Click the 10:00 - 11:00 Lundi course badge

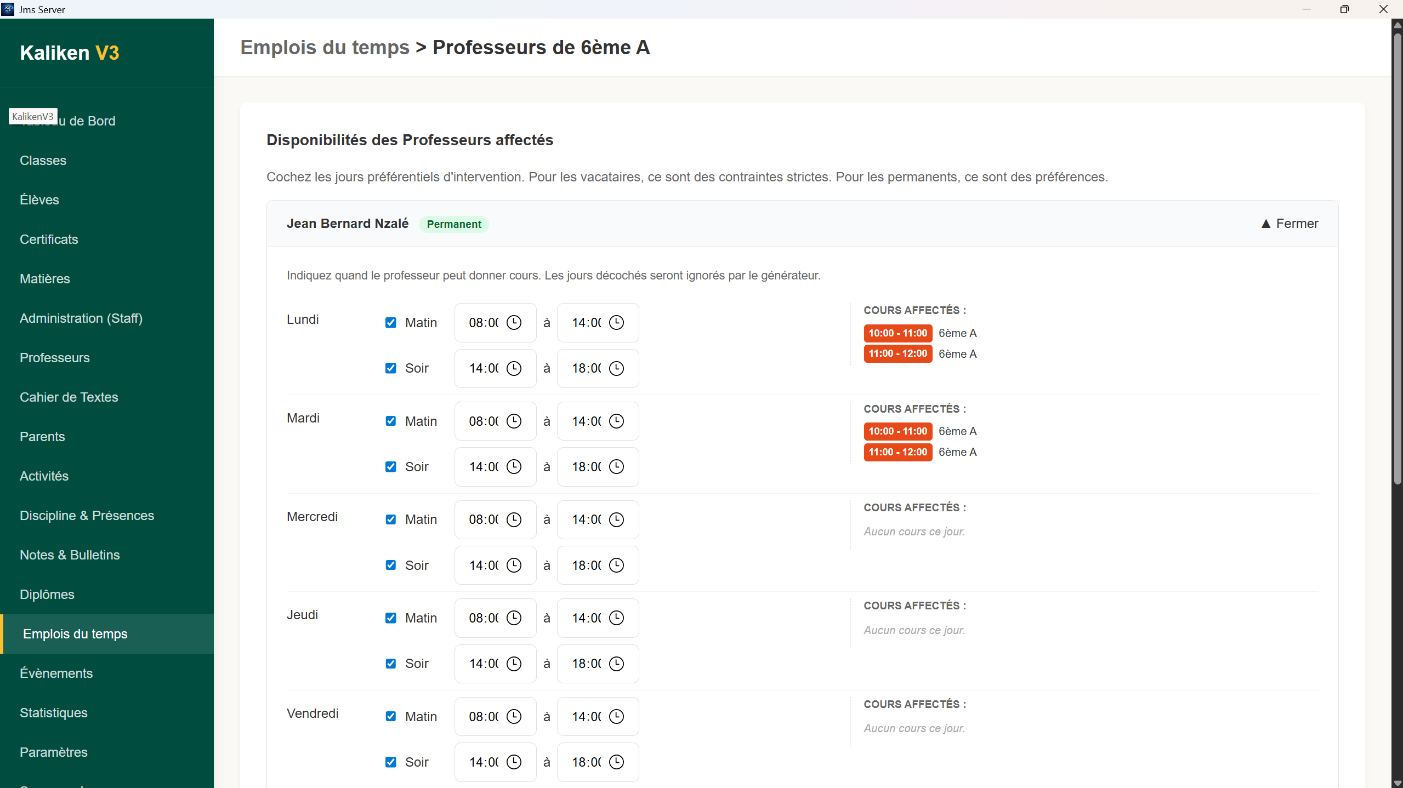click(x=898, y=333)
